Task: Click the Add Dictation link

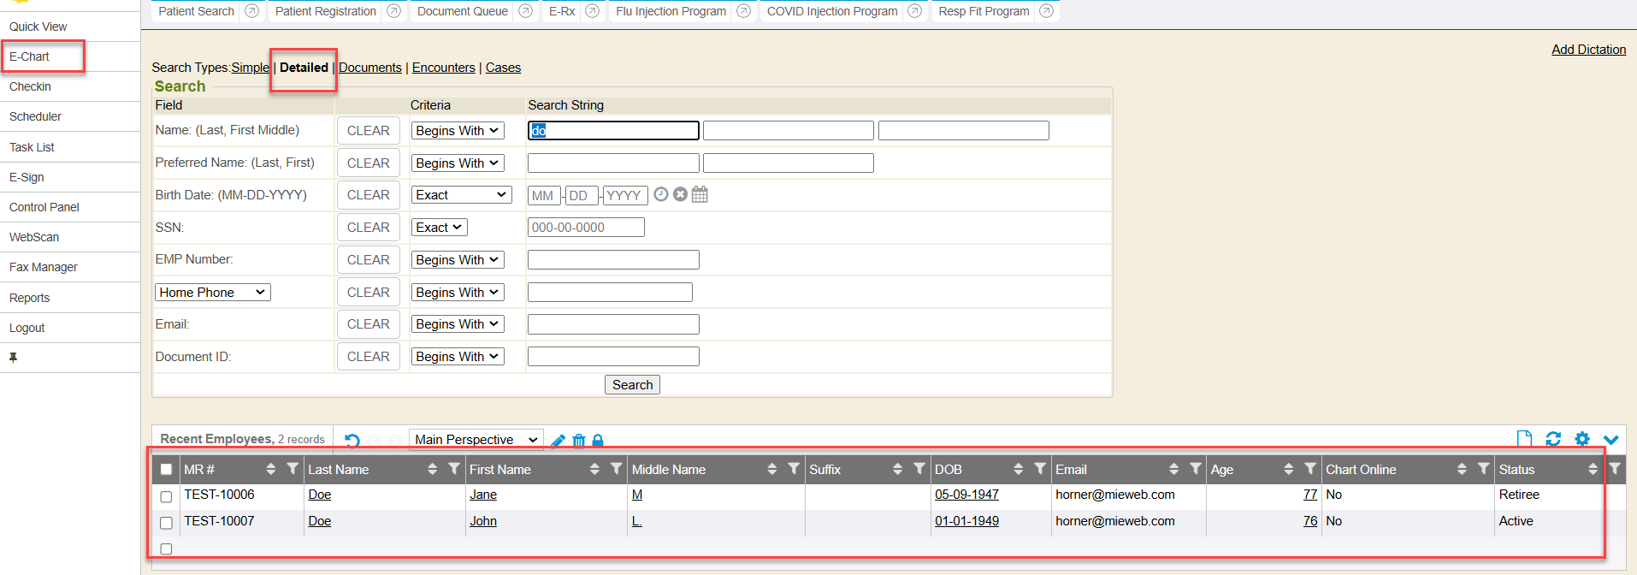Action: coord(1588,50)
